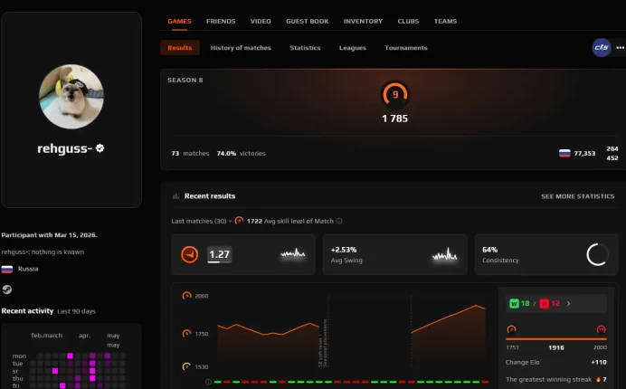The width and height of the screenshot is (626, 389).
Task: Open History of matches
Action: (x=241, y=48)
